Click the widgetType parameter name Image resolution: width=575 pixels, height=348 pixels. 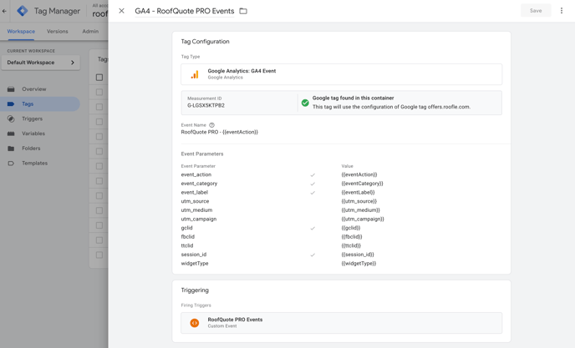tap(195, 264)
